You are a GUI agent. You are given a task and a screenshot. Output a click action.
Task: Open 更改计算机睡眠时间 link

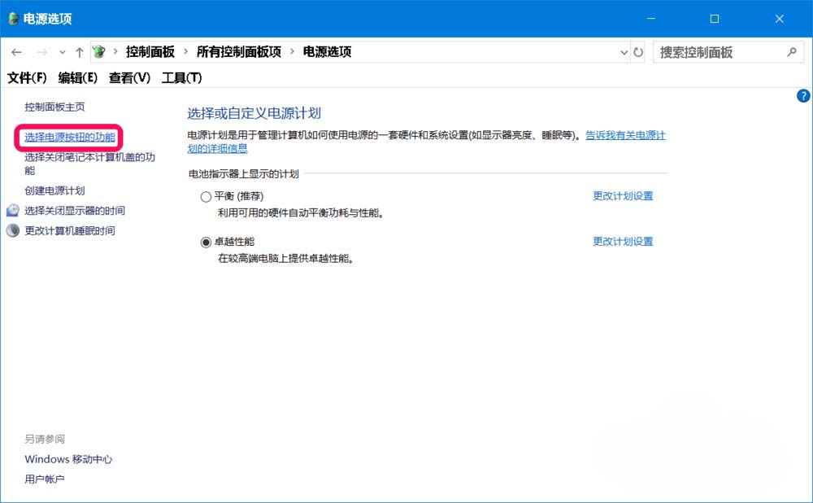pos(69,230)
